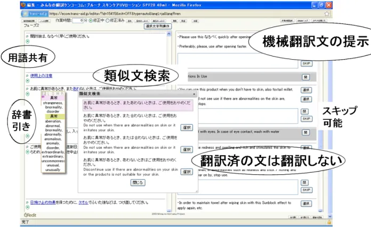Choose 'strangeness' in the dictionary popup

pos(53,103)
